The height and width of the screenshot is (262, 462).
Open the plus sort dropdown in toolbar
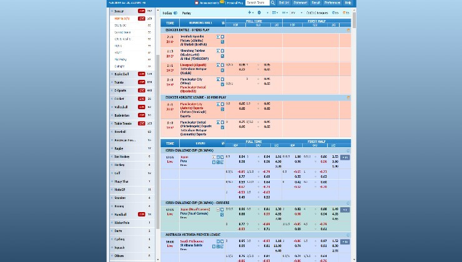point(251,12)
